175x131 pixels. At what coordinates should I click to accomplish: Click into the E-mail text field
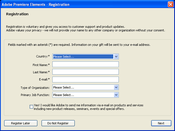point(85,80)
